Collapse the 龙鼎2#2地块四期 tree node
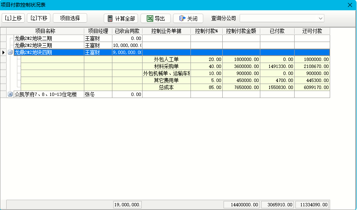 [10, 52]
